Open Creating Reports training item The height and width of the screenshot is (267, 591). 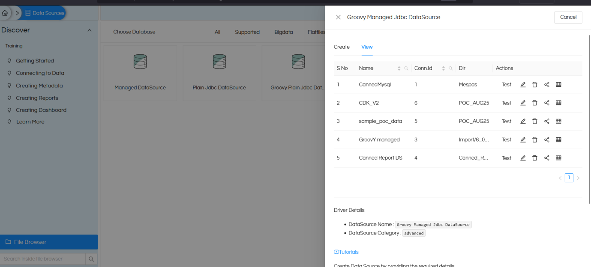[x=37, y=98]
